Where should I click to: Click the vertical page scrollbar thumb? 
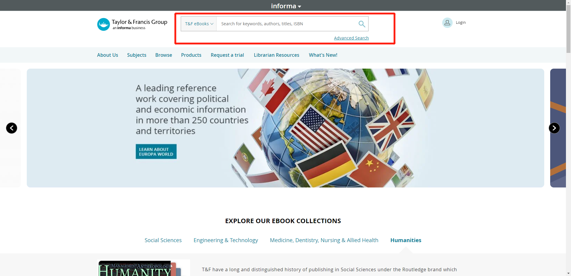[568, 29]
